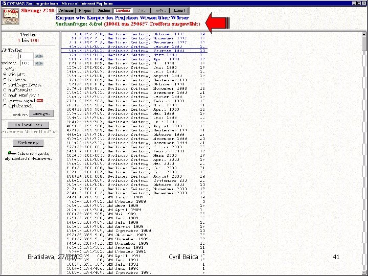Click the Verlassen toolbar button
This screenshot has width=368, height=276.
pyautogui.click(x=66, y=11)
